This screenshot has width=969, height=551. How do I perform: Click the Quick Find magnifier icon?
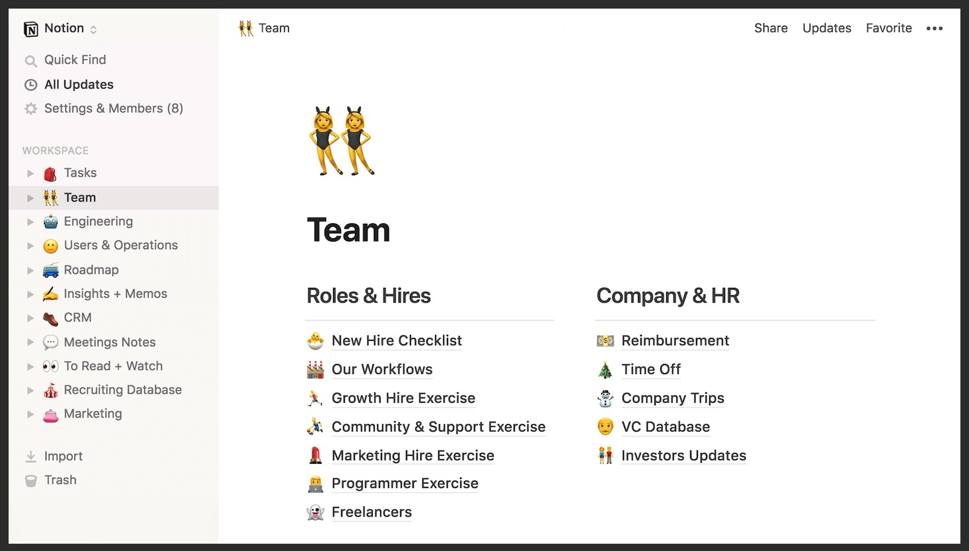coord(30,61)
